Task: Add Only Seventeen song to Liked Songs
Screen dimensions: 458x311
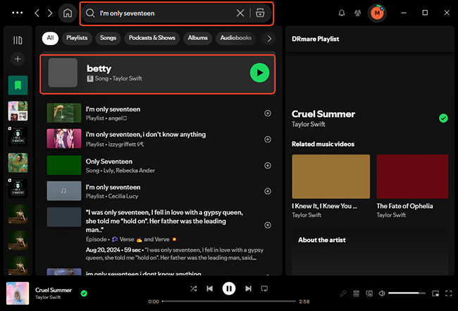Action: [x=268, y=166]
